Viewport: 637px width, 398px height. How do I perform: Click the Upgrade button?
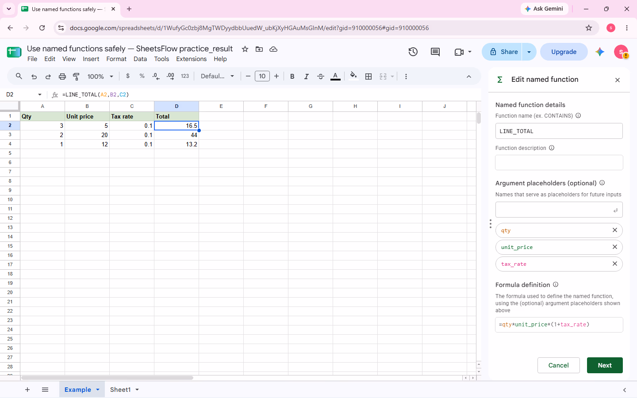(564, 52)
